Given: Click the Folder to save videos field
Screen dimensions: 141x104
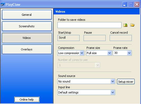Looking at the screenshot, I should coord(89,25).
